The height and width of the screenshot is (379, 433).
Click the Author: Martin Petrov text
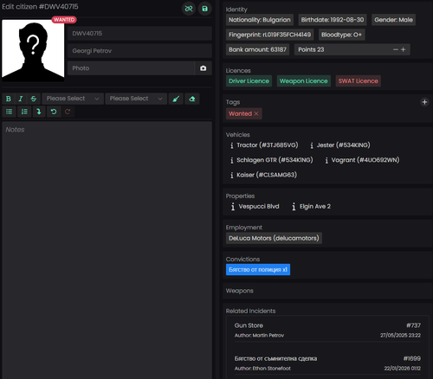pos(259,335)
